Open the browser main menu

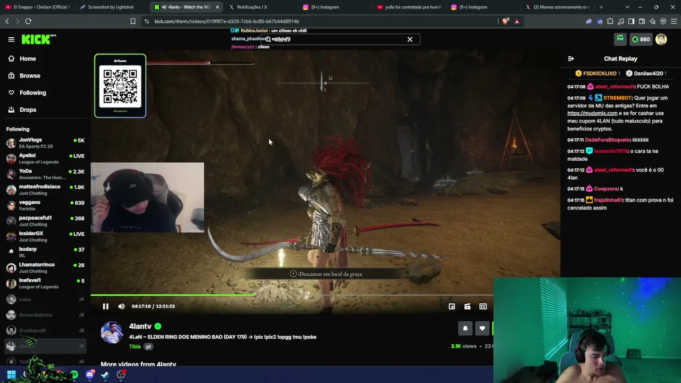674,21
